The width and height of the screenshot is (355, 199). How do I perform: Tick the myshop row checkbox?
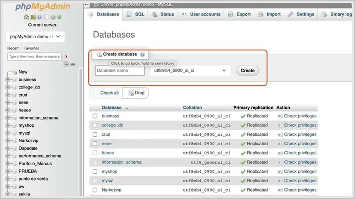point(95,171)
